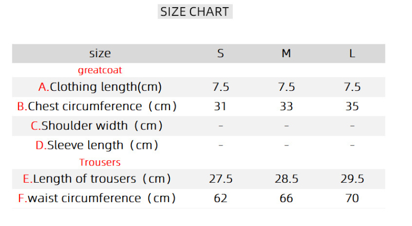Image resolution: width=412 pixels, height=226 pixels.
Task: Select the red Trousers section label
Action: pos(100,162)
